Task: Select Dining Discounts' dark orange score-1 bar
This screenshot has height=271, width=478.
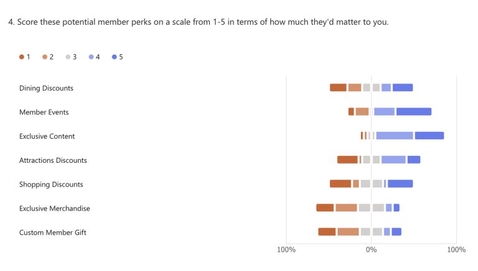Action: click(x=338, y=88)
